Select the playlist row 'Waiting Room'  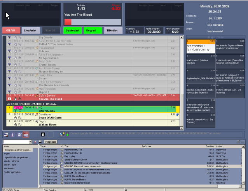pyautogui.click(x=93, y=123)
